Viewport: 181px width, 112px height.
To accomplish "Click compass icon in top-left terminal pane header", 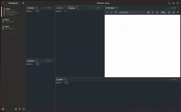I will tap(49, 8).
